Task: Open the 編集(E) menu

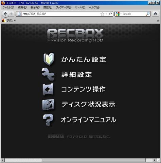Action: [22, 7]
